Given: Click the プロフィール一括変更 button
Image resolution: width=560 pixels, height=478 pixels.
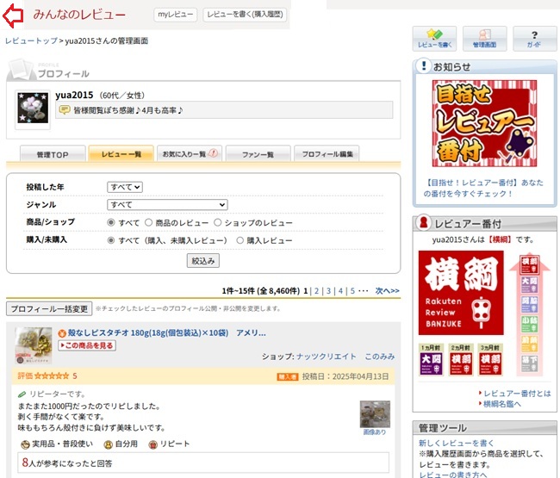Looking at the screenshot, I should tap(48, 308).
